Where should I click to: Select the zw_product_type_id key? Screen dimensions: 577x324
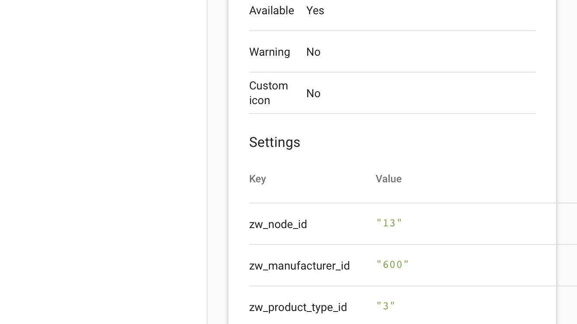pos(298,307)
